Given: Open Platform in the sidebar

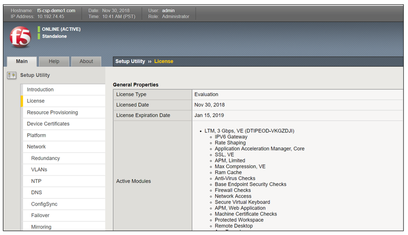Looking at the screenshot, I should tap(64, 135).
